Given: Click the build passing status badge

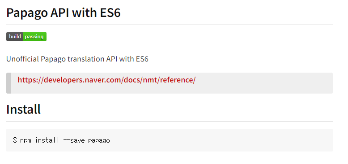Looking at the screenshot, I should 26,37.
